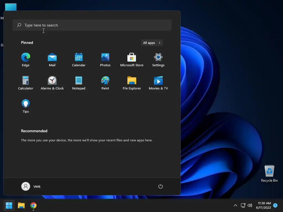283x212 pixels.
Task: Open the Edge browser from pinned apps
Action: (x=26, y=60)
